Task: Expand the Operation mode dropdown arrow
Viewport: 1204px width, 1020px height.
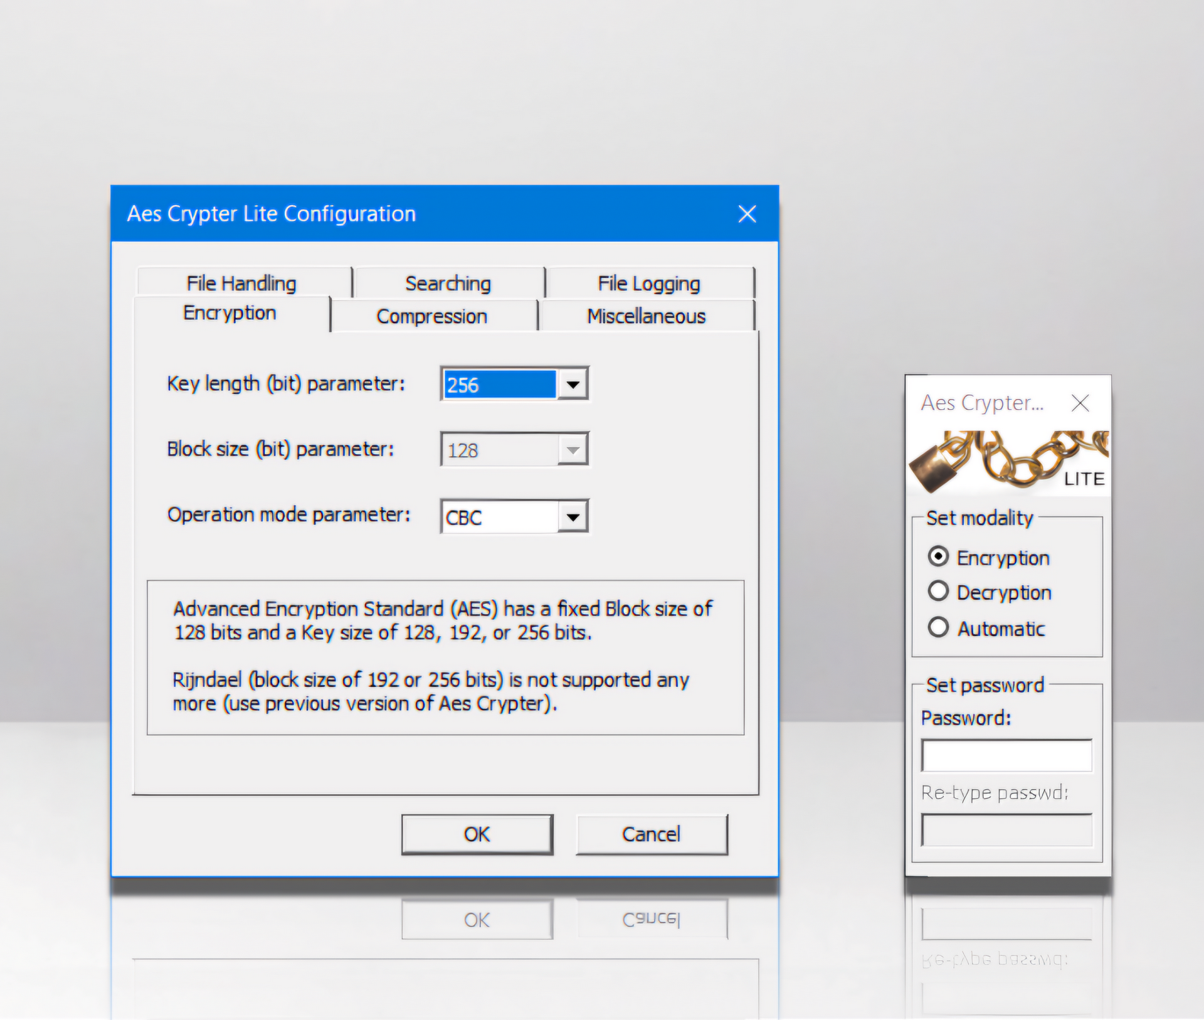Action: 573,517
